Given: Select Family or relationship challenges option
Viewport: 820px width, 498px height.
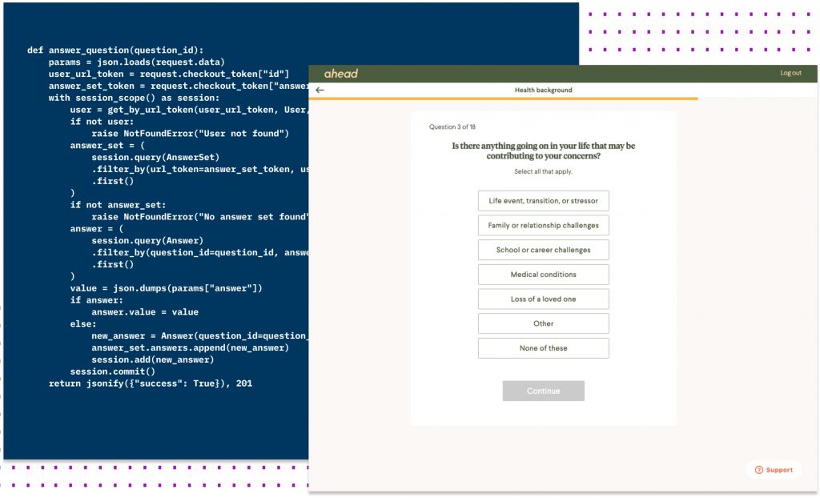Looking at the screenshot, I should click(544, 226).
